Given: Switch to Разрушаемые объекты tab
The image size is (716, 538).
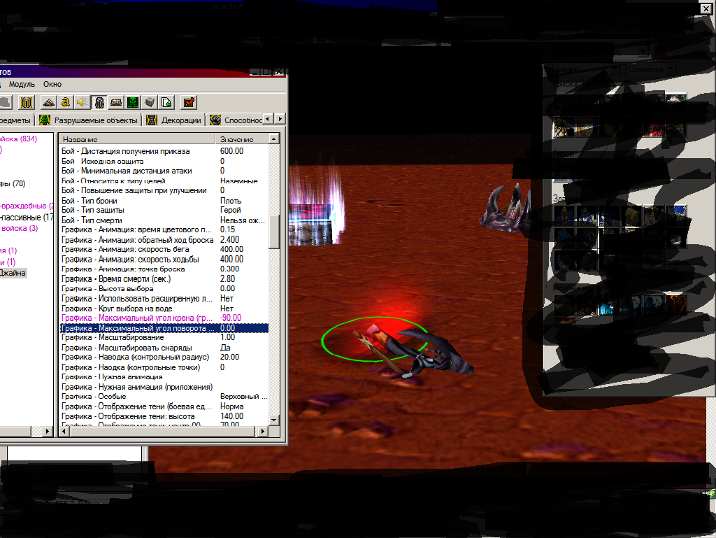Looking at the screenshot, I should click(89, 120).
